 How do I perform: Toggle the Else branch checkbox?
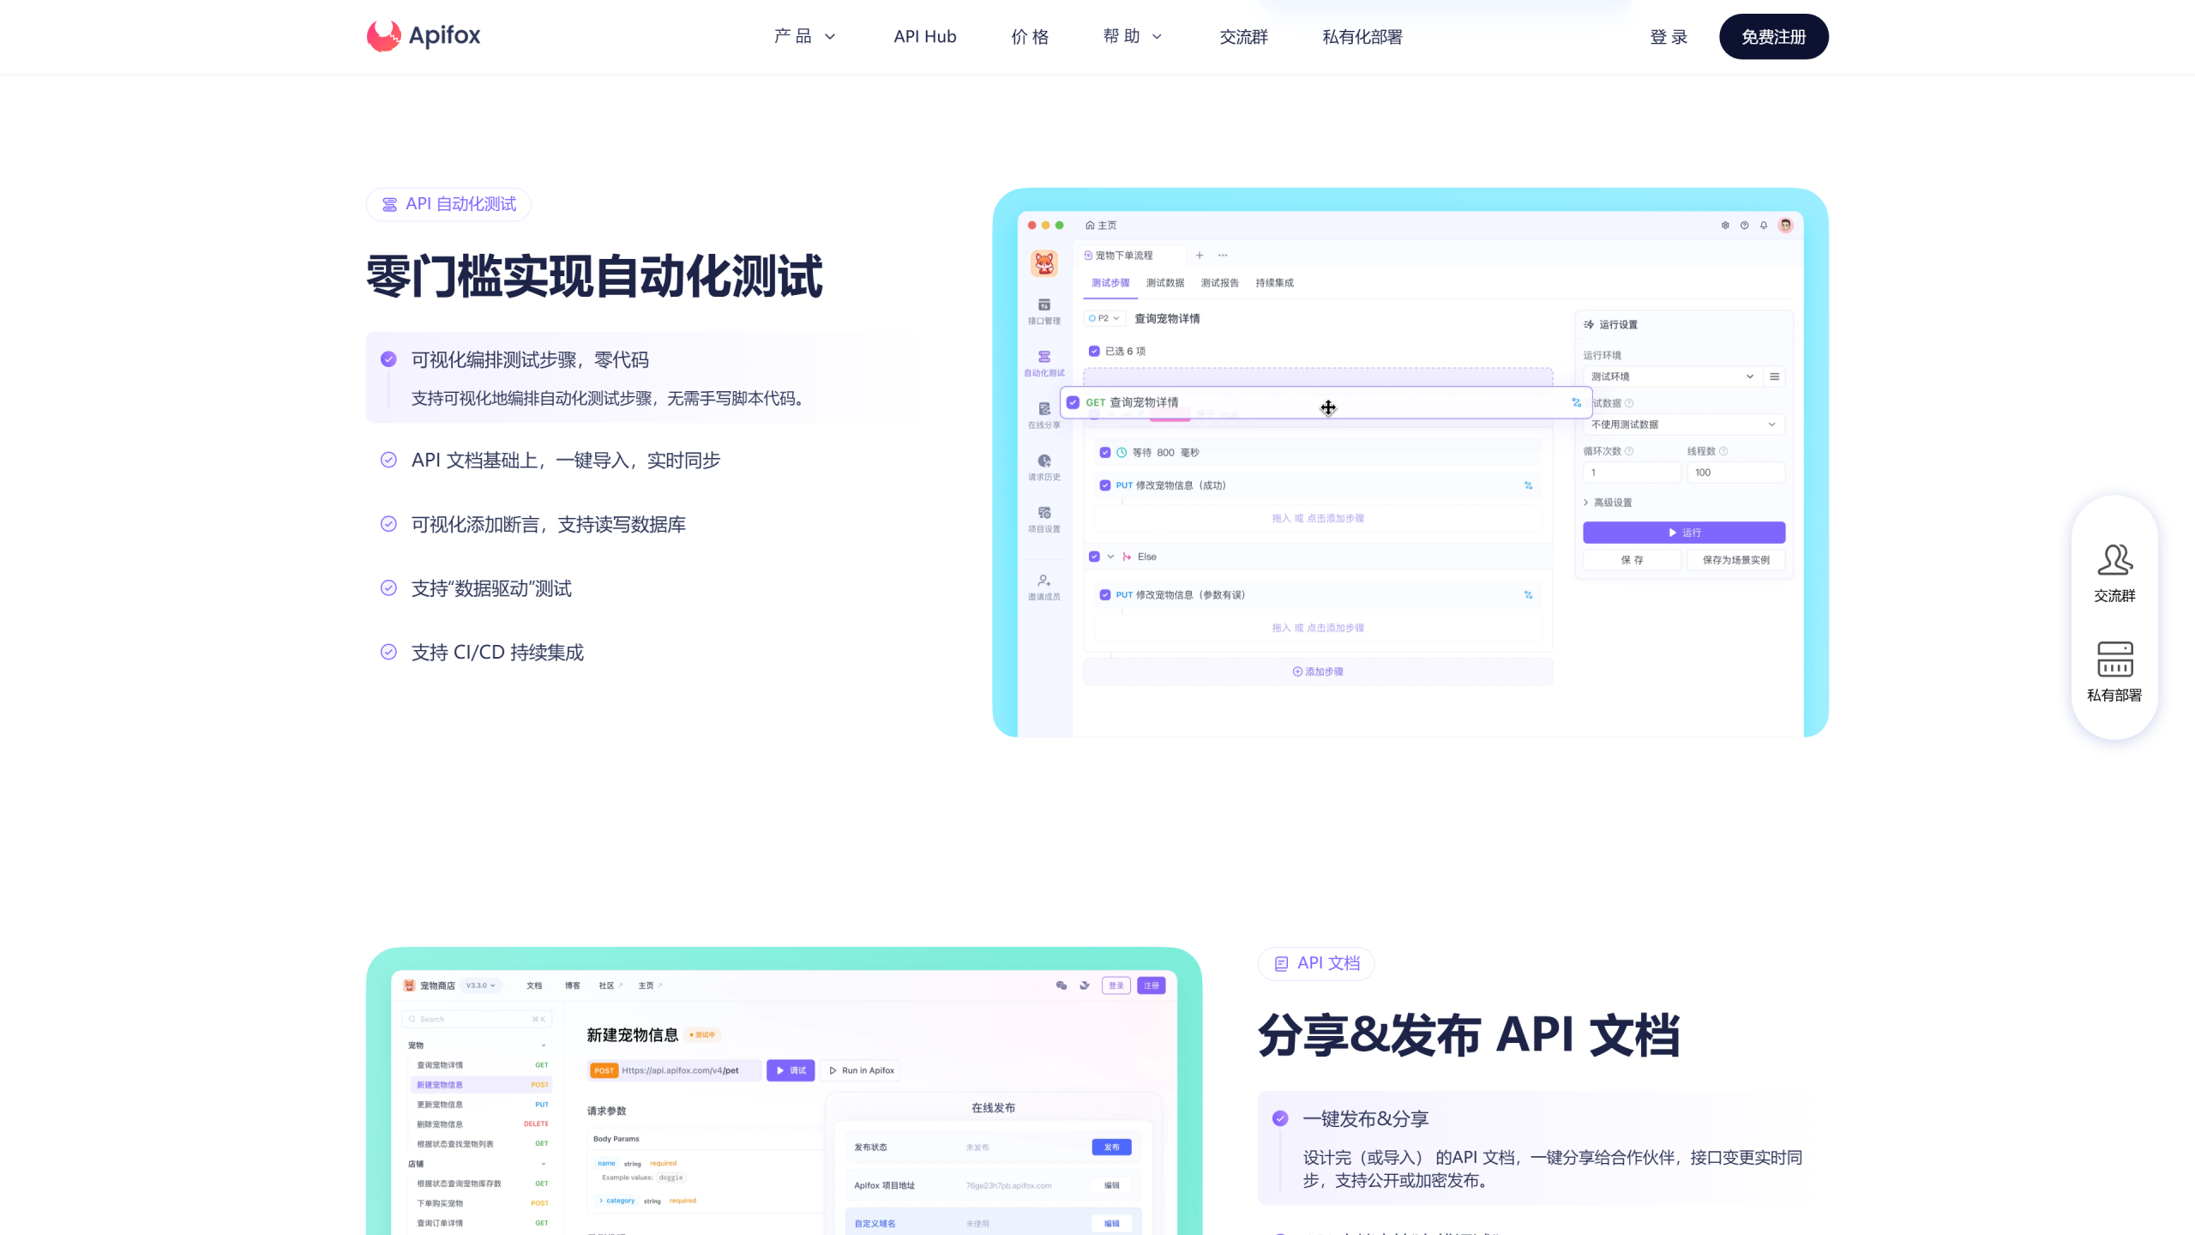pos(1094,557)
